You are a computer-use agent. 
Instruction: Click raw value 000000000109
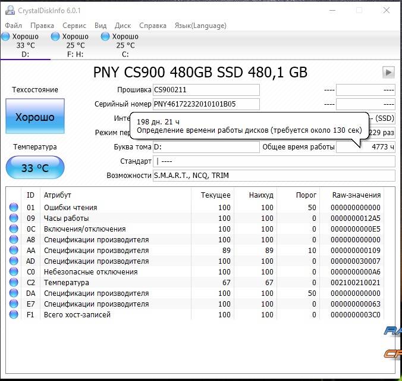click(x=356, y=250)
